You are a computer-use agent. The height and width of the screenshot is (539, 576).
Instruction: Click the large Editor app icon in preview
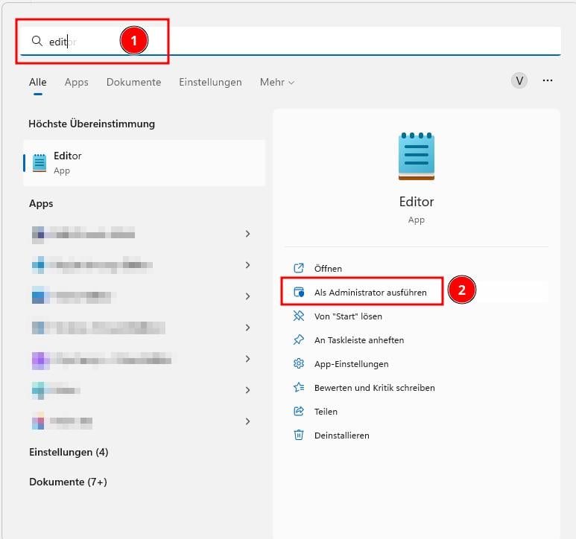point(417,156)
